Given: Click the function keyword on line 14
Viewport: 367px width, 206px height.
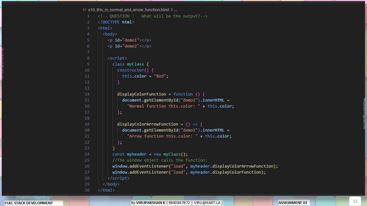Looking at the screenshot, I should pyautogui.click(x=183, y=94).
